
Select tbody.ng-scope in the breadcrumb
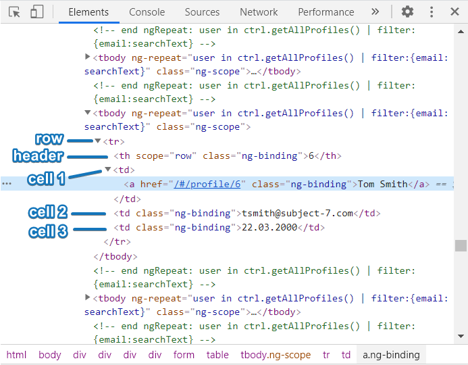click(x=276, y=355)
